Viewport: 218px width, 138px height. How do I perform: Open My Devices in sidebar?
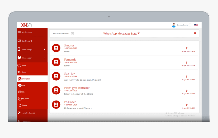[x=32, y=32]
